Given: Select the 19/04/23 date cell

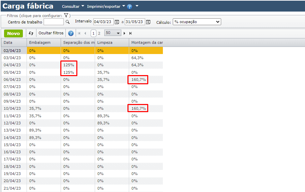Looking at the screenshot, I should [x=14, y=174].
